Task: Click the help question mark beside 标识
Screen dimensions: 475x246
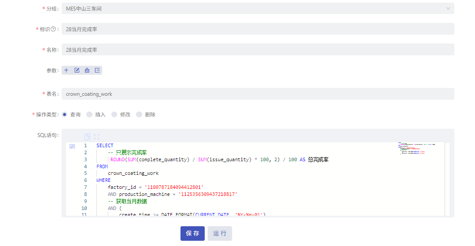Action: (53, 29)
